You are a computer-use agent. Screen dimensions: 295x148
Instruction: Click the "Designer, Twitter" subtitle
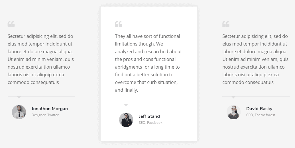click(45, 115)
